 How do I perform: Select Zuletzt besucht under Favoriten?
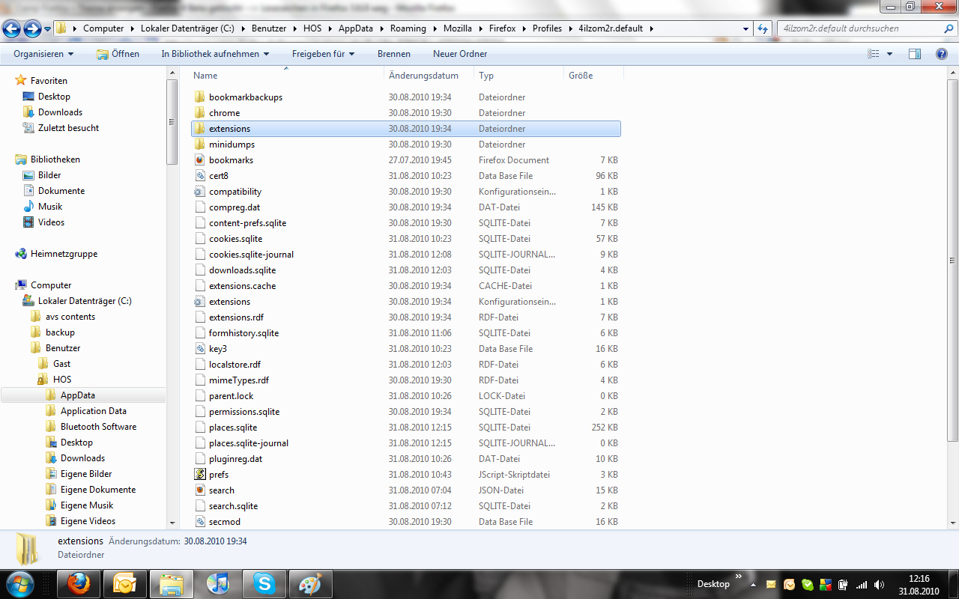point(68,128)
